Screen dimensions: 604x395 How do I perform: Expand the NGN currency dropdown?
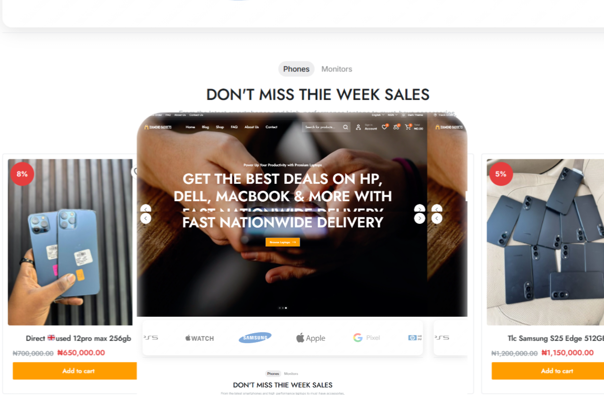pyautogui.click(x=393, y=115)
